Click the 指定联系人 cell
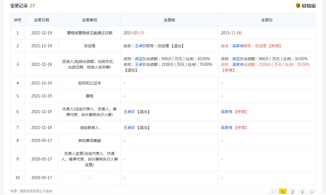The width and height of the screenshot is (326, 195). pyautogui.click(x=90, y=128)
